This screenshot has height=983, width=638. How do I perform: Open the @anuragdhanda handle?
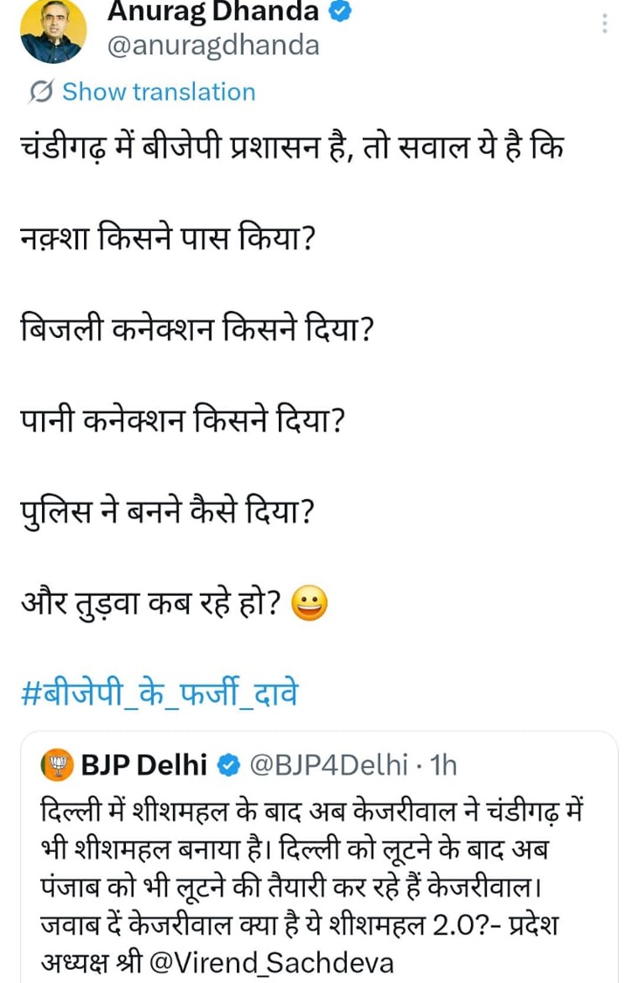(212, 46)
